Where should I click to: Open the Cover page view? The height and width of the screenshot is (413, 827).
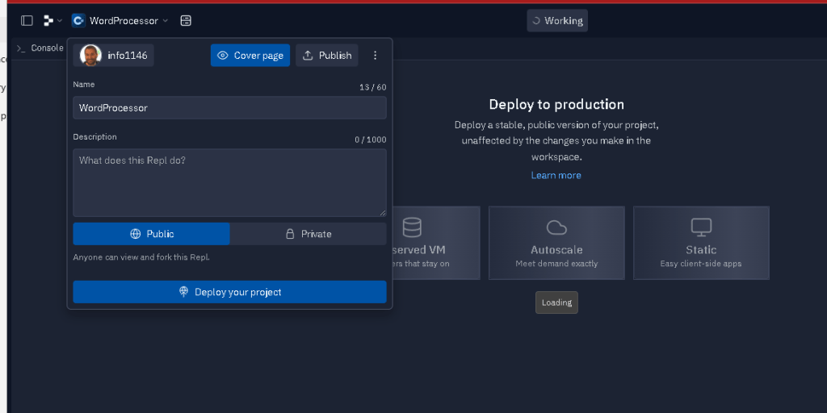pos(250,56)
